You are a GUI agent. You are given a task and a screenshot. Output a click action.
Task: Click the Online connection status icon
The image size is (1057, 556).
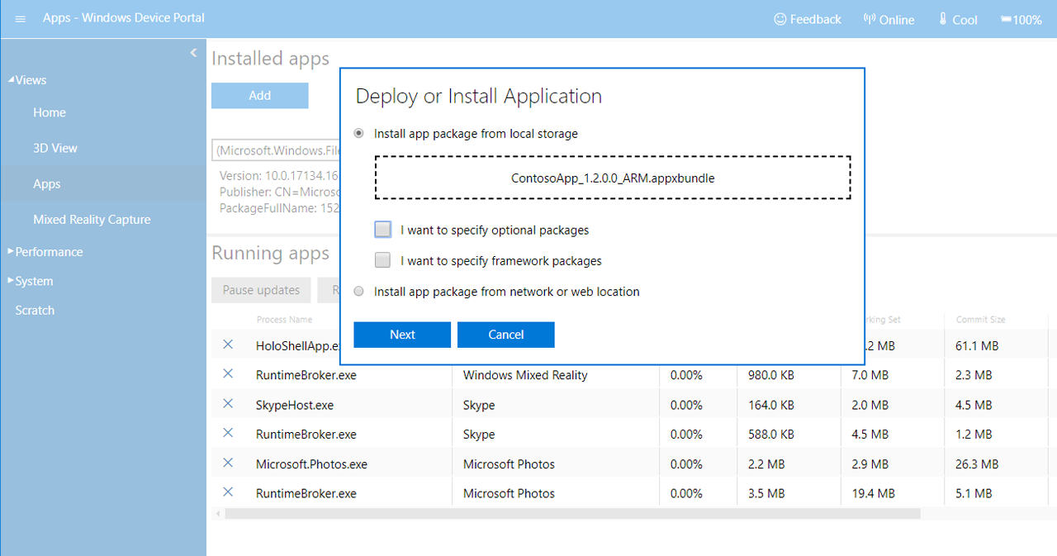coord(869,19)
